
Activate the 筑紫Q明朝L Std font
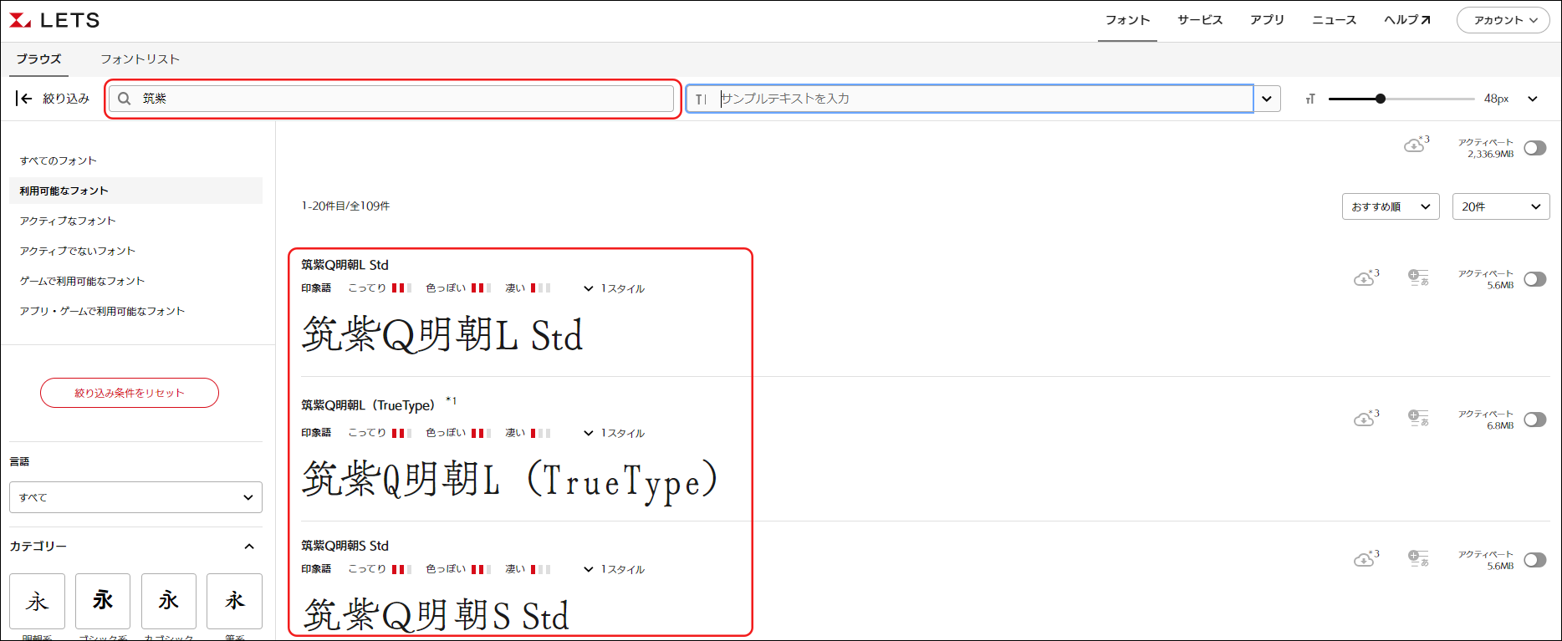[x=1535, y=279]
